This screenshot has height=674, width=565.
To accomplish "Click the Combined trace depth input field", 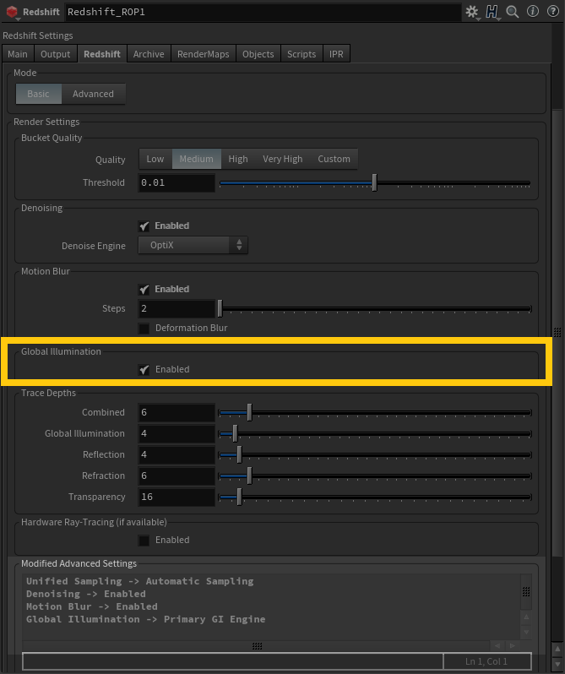I will 176,413.
